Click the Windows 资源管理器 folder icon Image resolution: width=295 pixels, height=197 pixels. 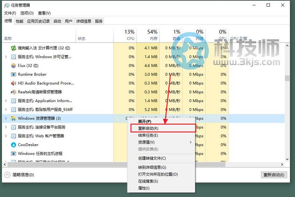tap(13, 118)
